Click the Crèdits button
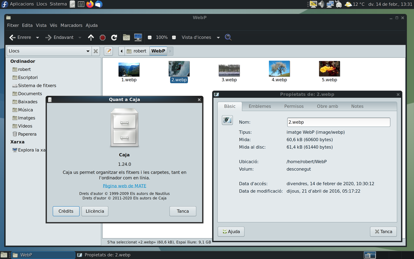Screen dimensions: 414x259 click(66, 211)
